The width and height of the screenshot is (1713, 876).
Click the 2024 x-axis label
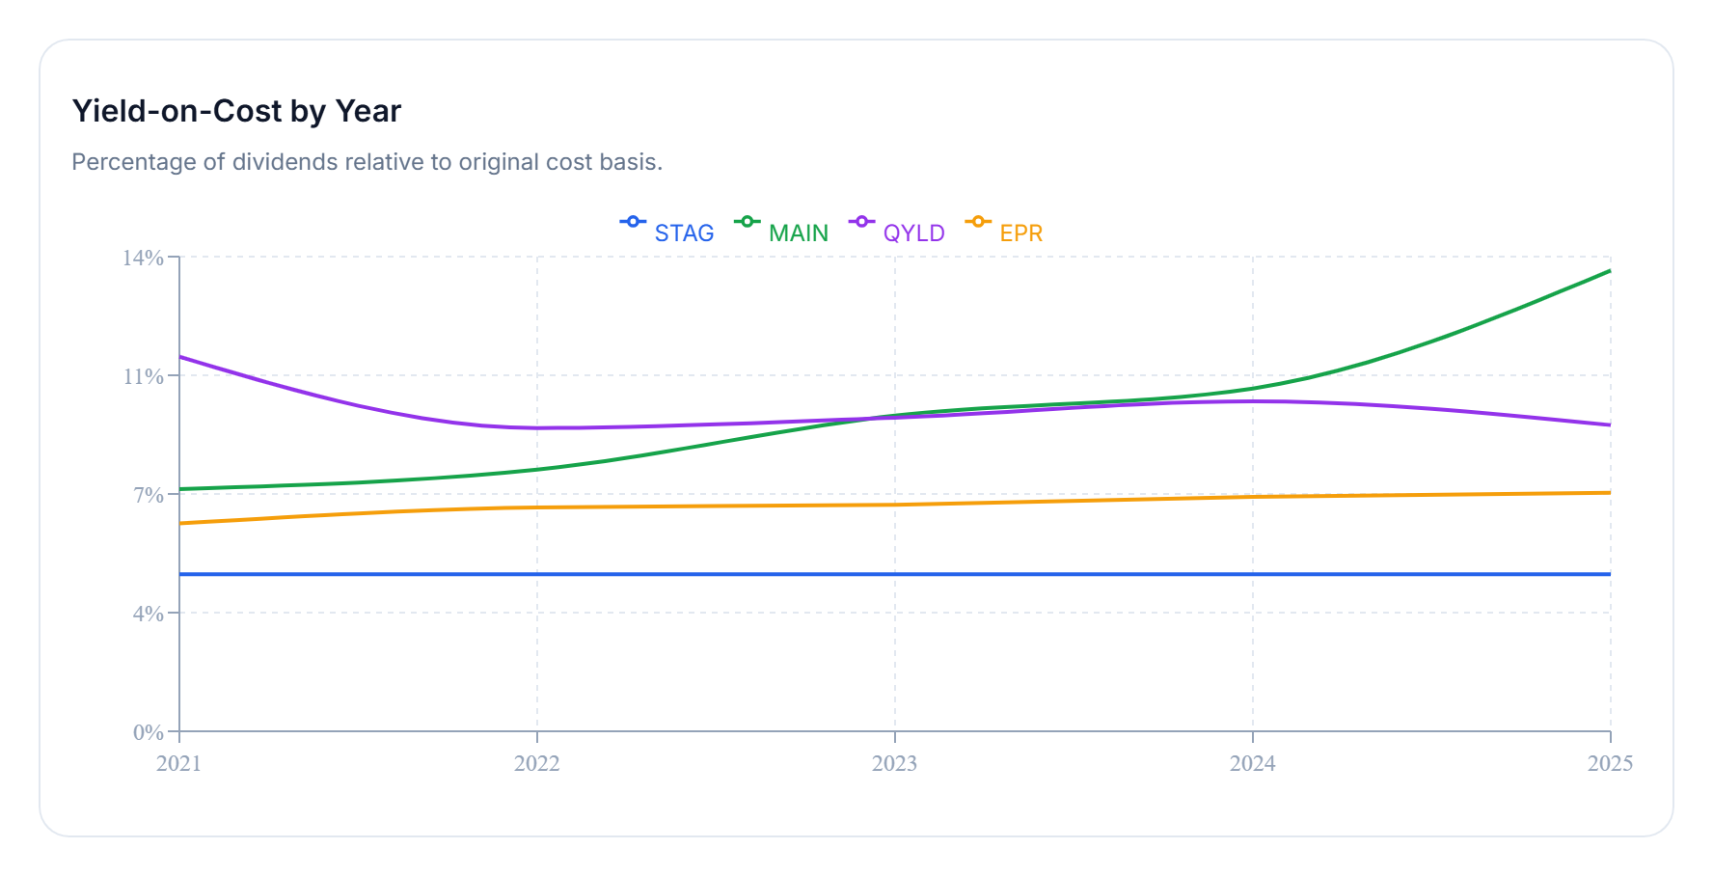[x=1253, y=763]
